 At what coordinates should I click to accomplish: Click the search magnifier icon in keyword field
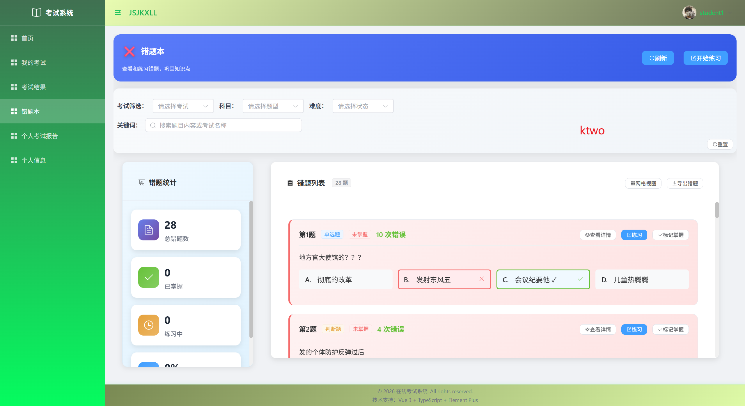point(153,125)
